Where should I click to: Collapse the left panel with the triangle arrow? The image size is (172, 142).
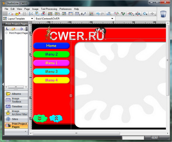tap(3, 84)
